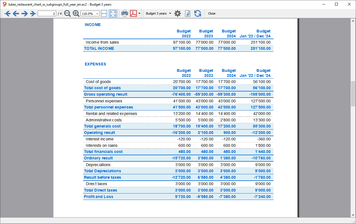Click Ordinary result value 3'580.00
Screen dimensions: 356x224
coord(206,158)
